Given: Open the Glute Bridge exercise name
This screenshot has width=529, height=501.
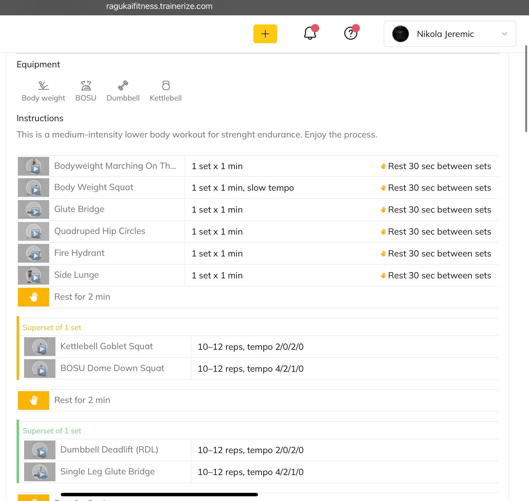Looking at the screenshot, I should [79, 209].
